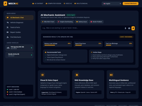This screenshot has height=106, width=142.
Task: Select AI Mechanic Chat in sidebar
Action: (19, 18)
